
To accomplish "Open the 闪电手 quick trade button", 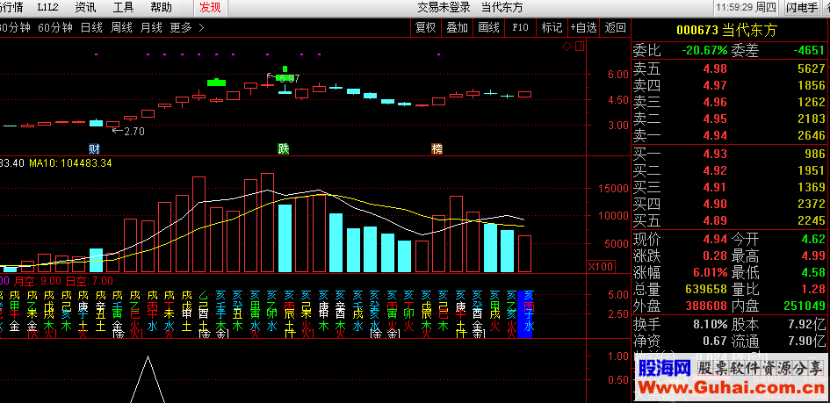I will 801,7.
